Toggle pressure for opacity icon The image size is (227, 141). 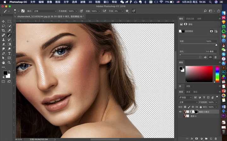point(81,11)
